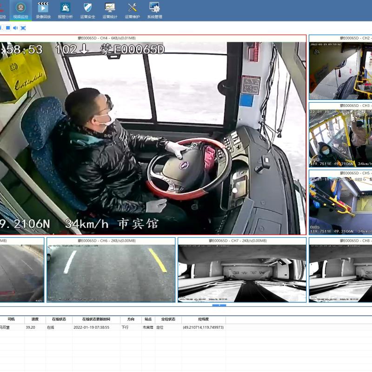Open the 视频监控 video monitoring module
The height and width of the screenshot is (372, 372).
coord(20,10)
